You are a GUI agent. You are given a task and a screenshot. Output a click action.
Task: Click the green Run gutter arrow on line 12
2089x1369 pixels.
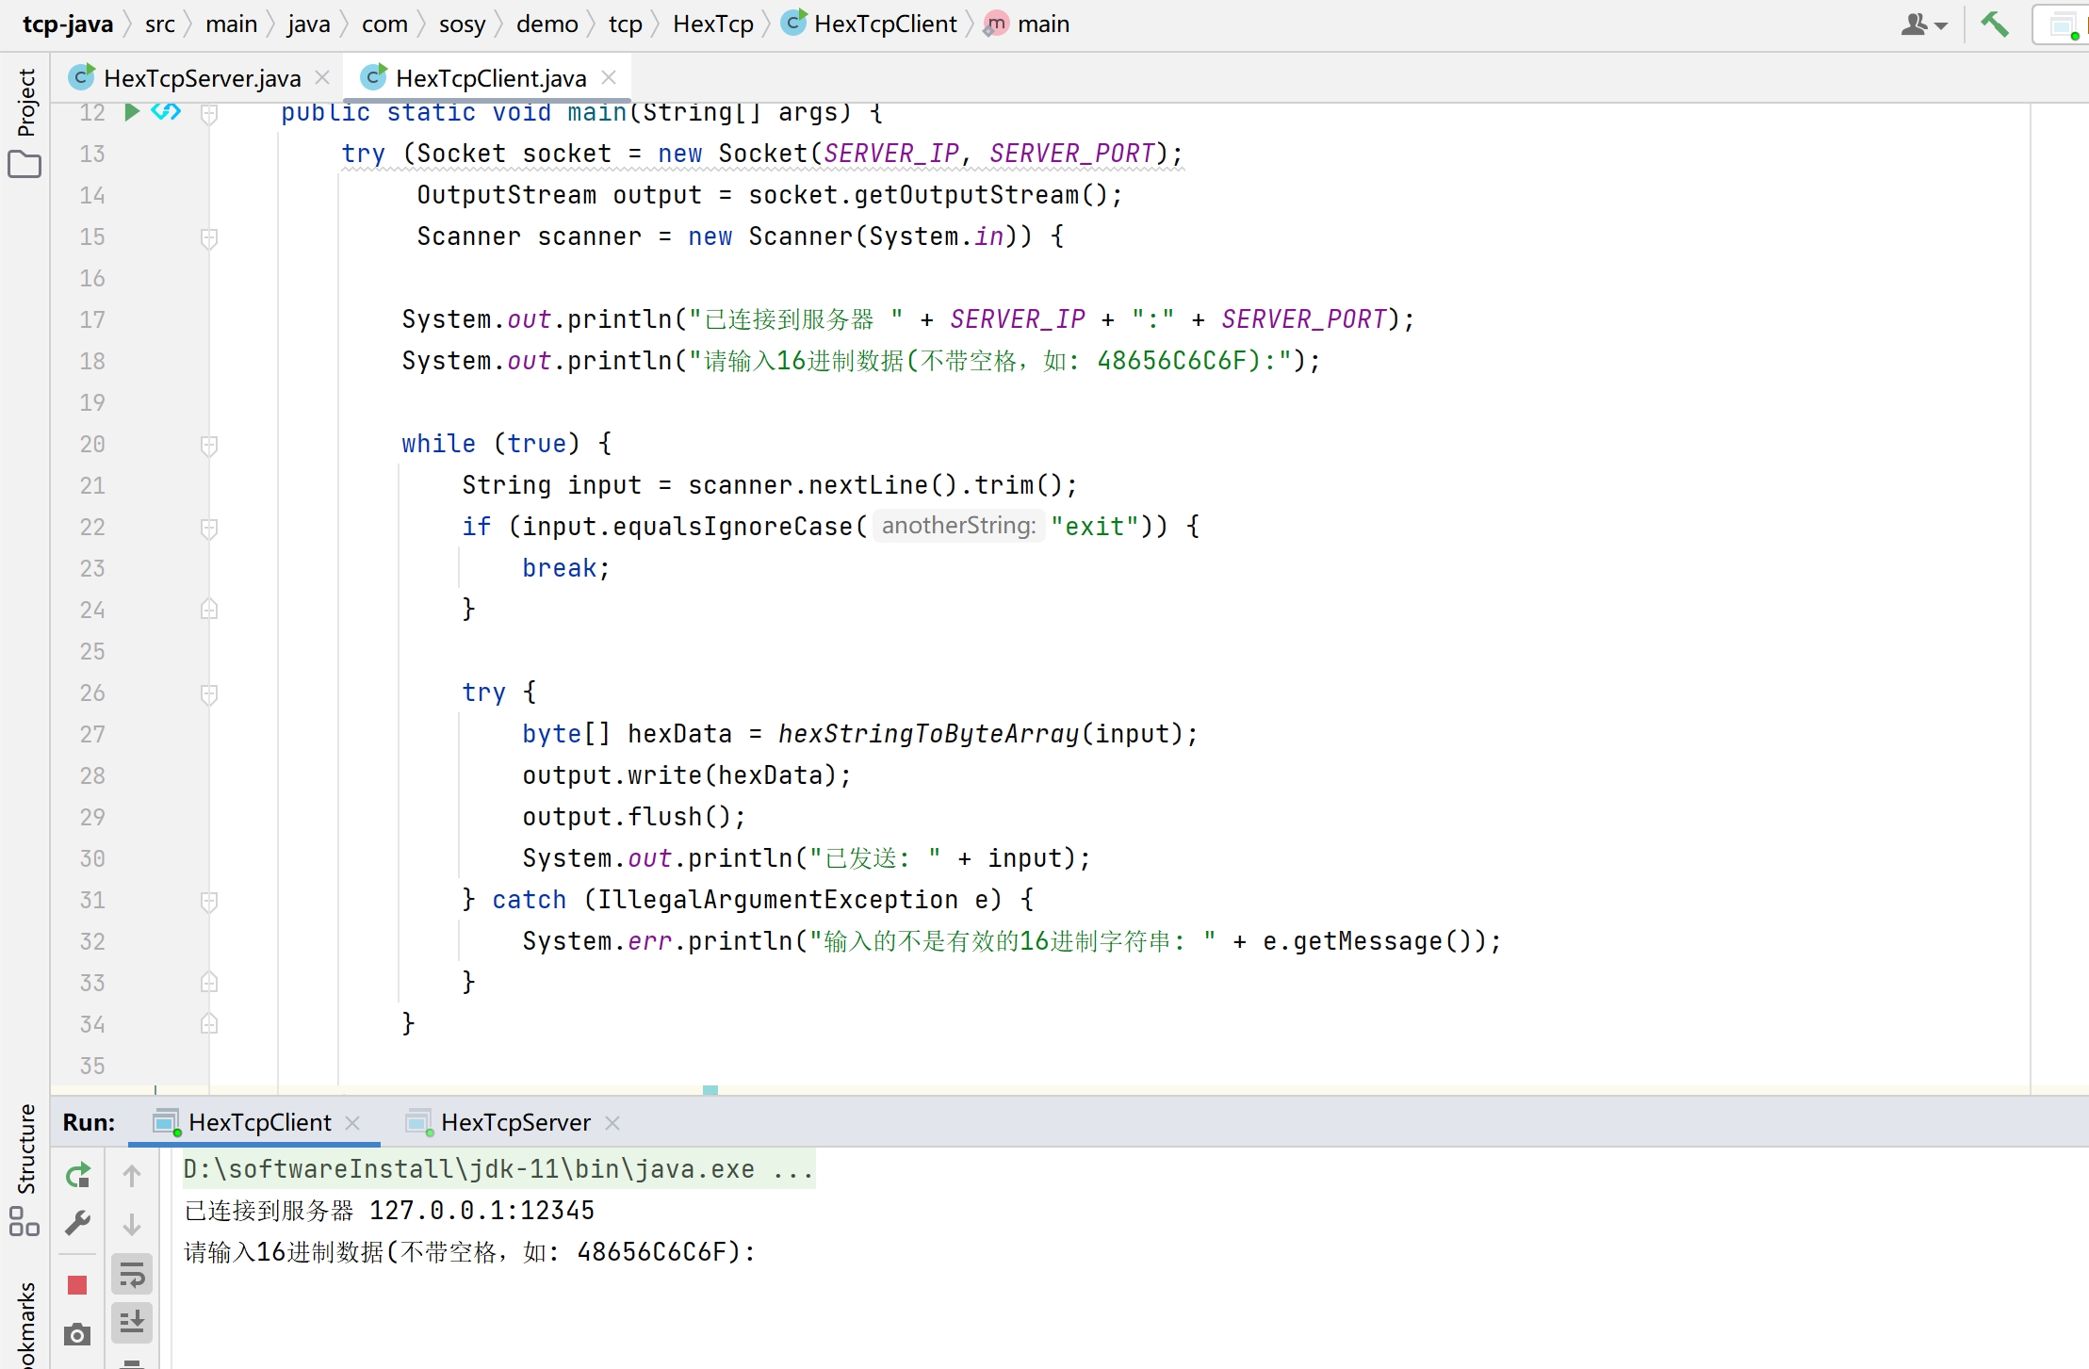pos(132,112)
